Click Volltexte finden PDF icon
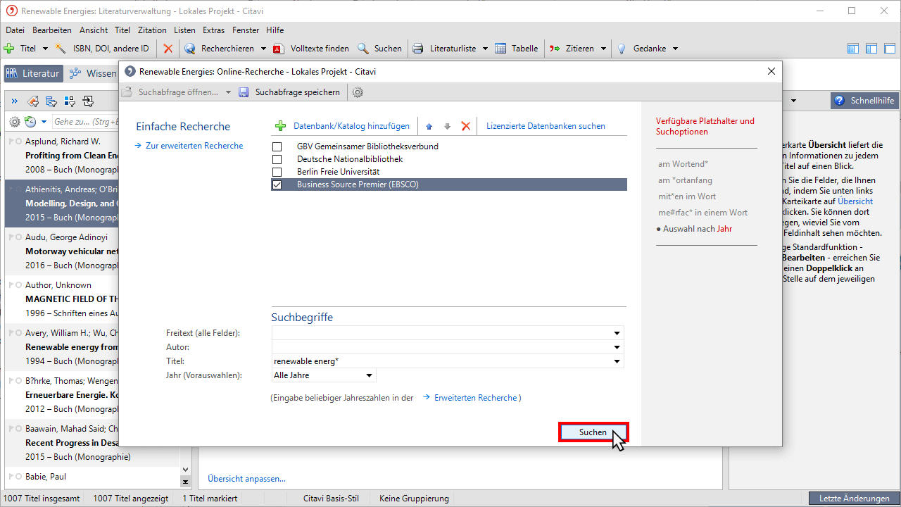 tap(278, 49)
